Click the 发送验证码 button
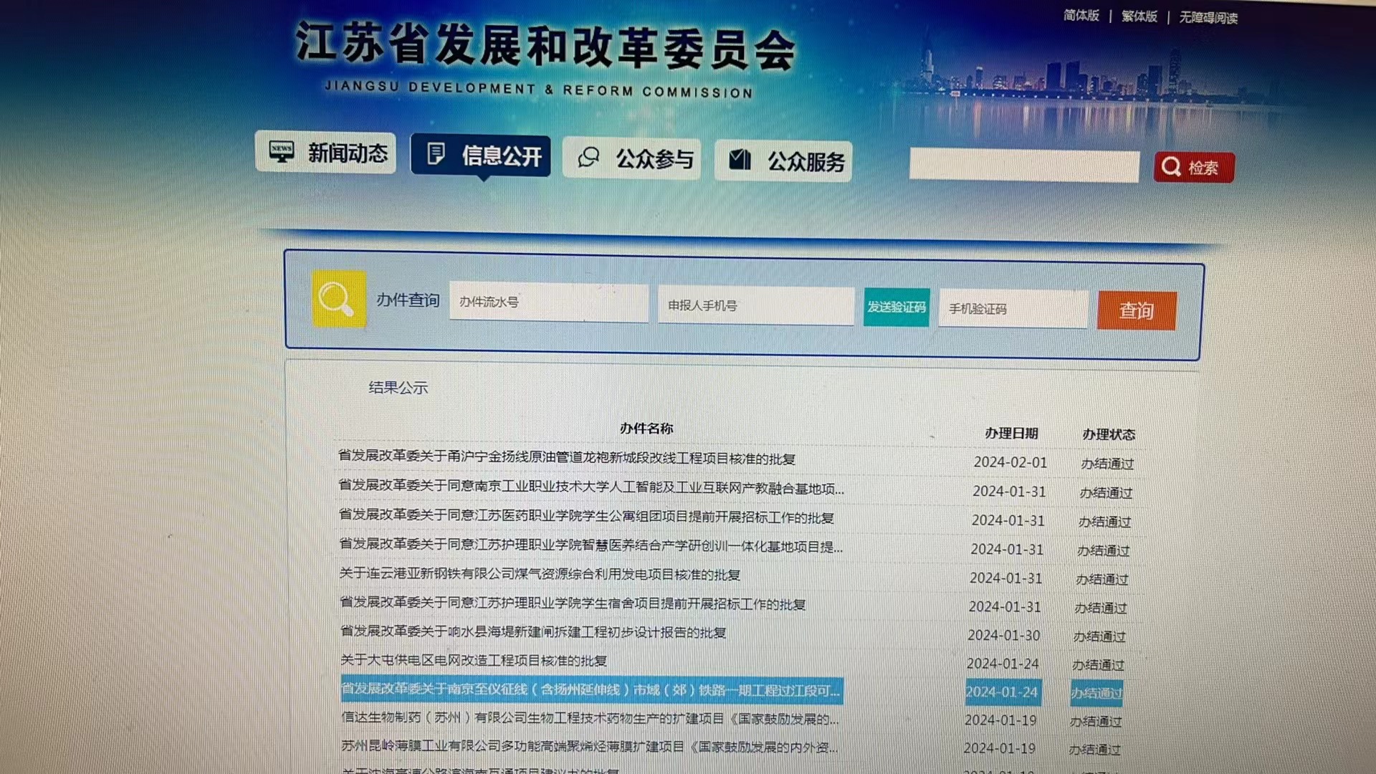Screen dimensions: 1376x774 pos(897,307)
